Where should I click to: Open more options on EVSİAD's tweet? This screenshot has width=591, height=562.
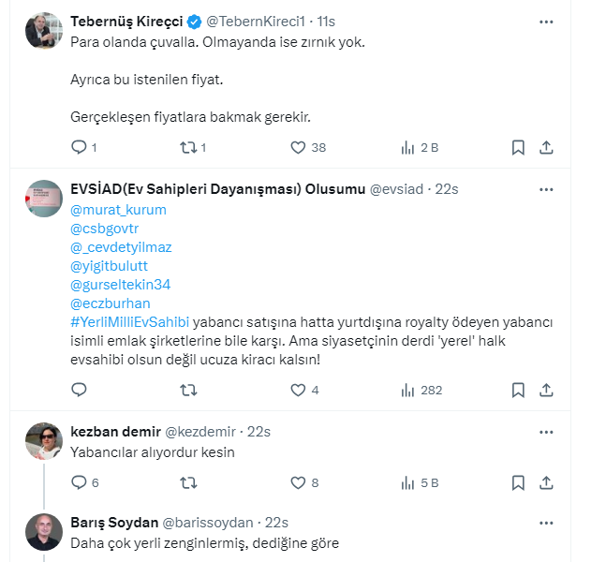[547, 188]
